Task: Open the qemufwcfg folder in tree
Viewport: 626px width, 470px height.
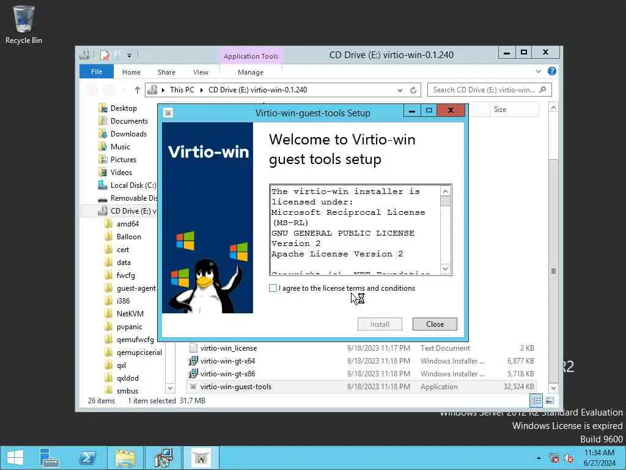Action: (134, 340)
